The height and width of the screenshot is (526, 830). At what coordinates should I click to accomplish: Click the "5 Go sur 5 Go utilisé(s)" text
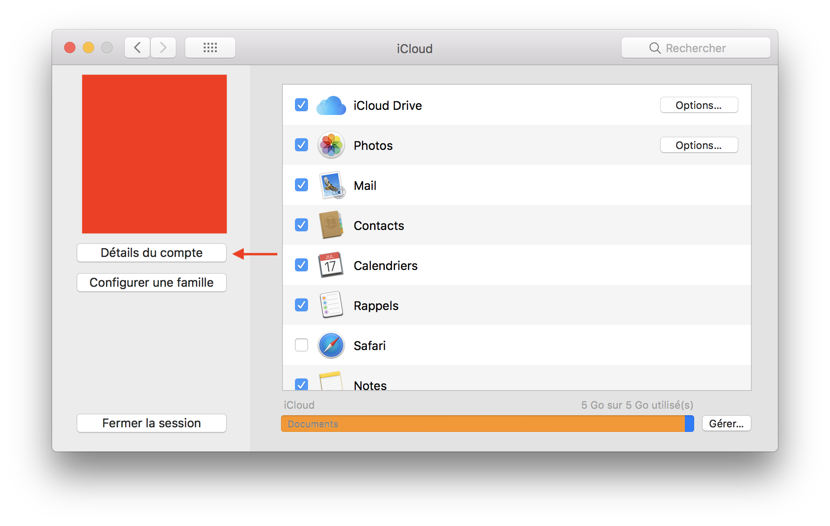pyautogui.click(x=637, y=405)
